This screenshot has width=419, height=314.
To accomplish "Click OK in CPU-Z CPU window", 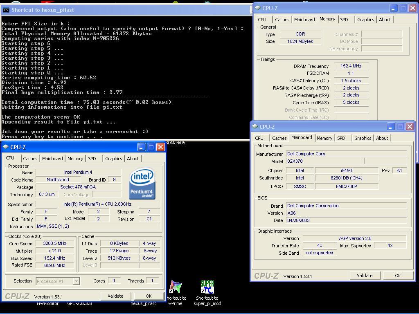I will point(149,296).
